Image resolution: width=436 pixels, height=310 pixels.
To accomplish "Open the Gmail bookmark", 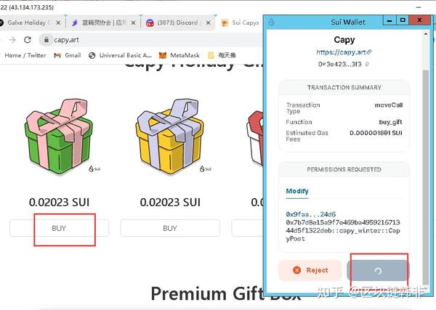I will (68, 55).
